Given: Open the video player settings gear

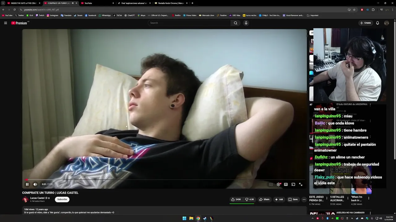Looking at the screenshot, I should (x=278, y=184).
